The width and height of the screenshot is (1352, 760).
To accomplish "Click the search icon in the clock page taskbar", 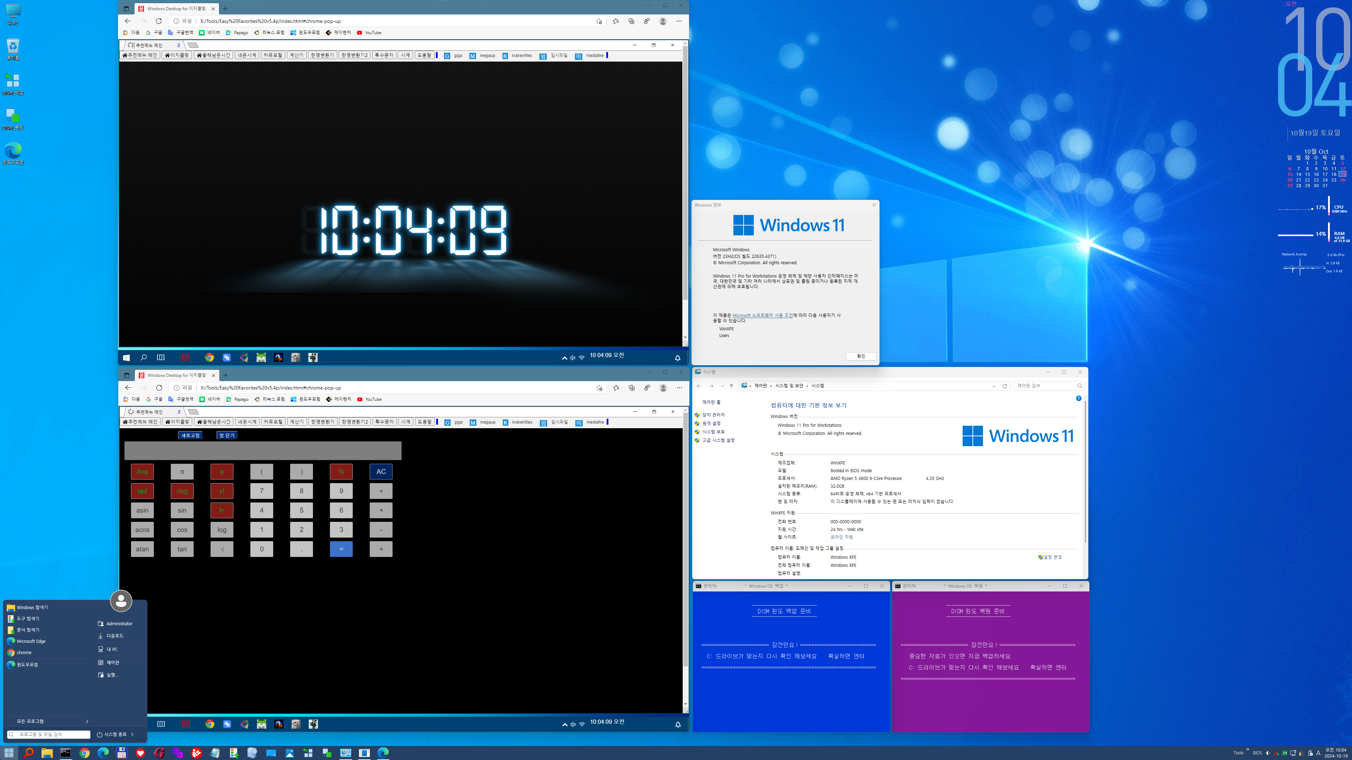I will click(x=143, y=358).
